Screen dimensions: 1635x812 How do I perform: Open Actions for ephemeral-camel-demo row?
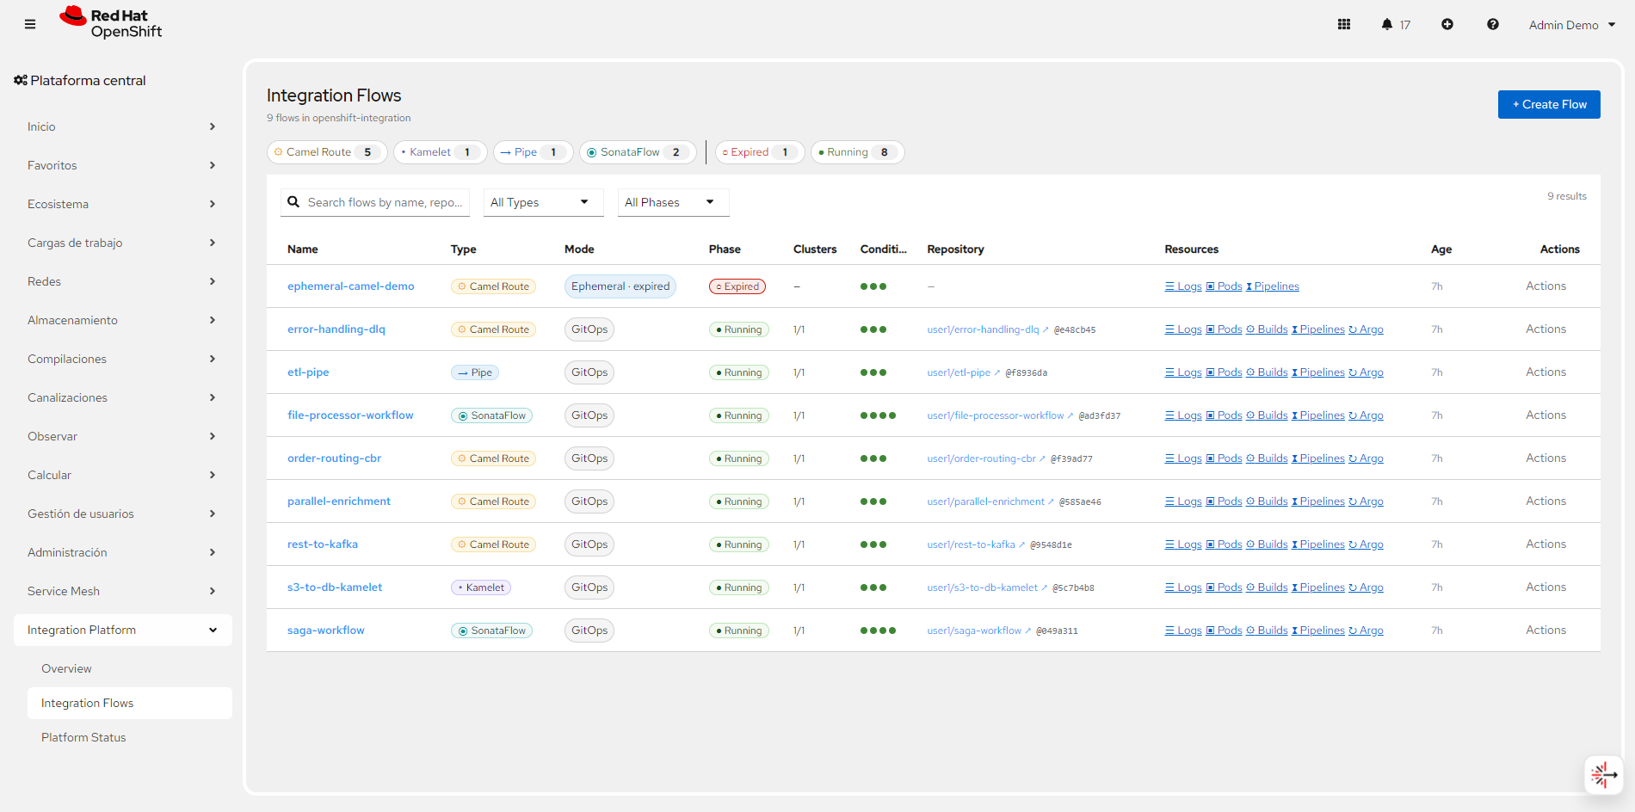(x=1546, y=286)
